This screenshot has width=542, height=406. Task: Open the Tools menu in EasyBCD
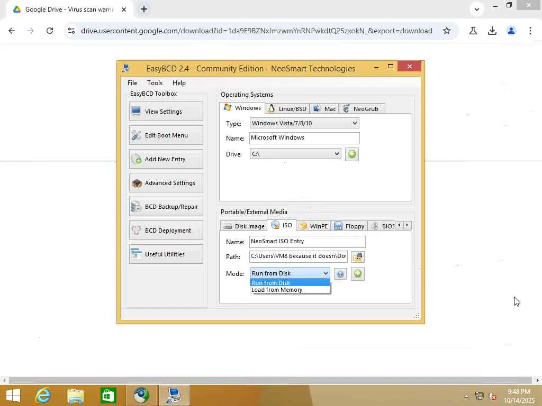click(155, 83)
